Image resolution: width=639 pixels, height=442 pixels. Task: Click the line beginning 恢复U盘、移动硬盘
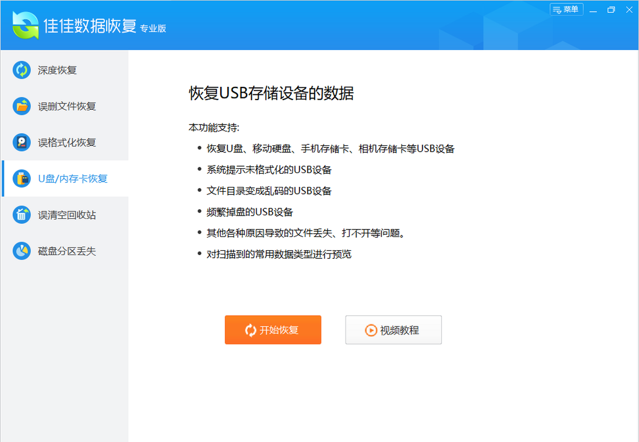pyautogui.click(x=331, y=149)
